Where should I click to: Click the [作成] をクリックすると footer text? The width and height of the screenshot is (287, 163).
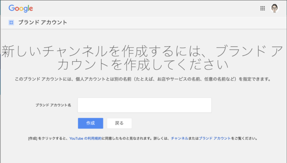[48, 138]
